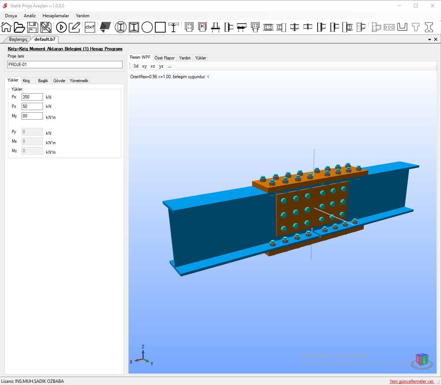
Task: Click the red-framed K plate icon
Action: (202, 27)
